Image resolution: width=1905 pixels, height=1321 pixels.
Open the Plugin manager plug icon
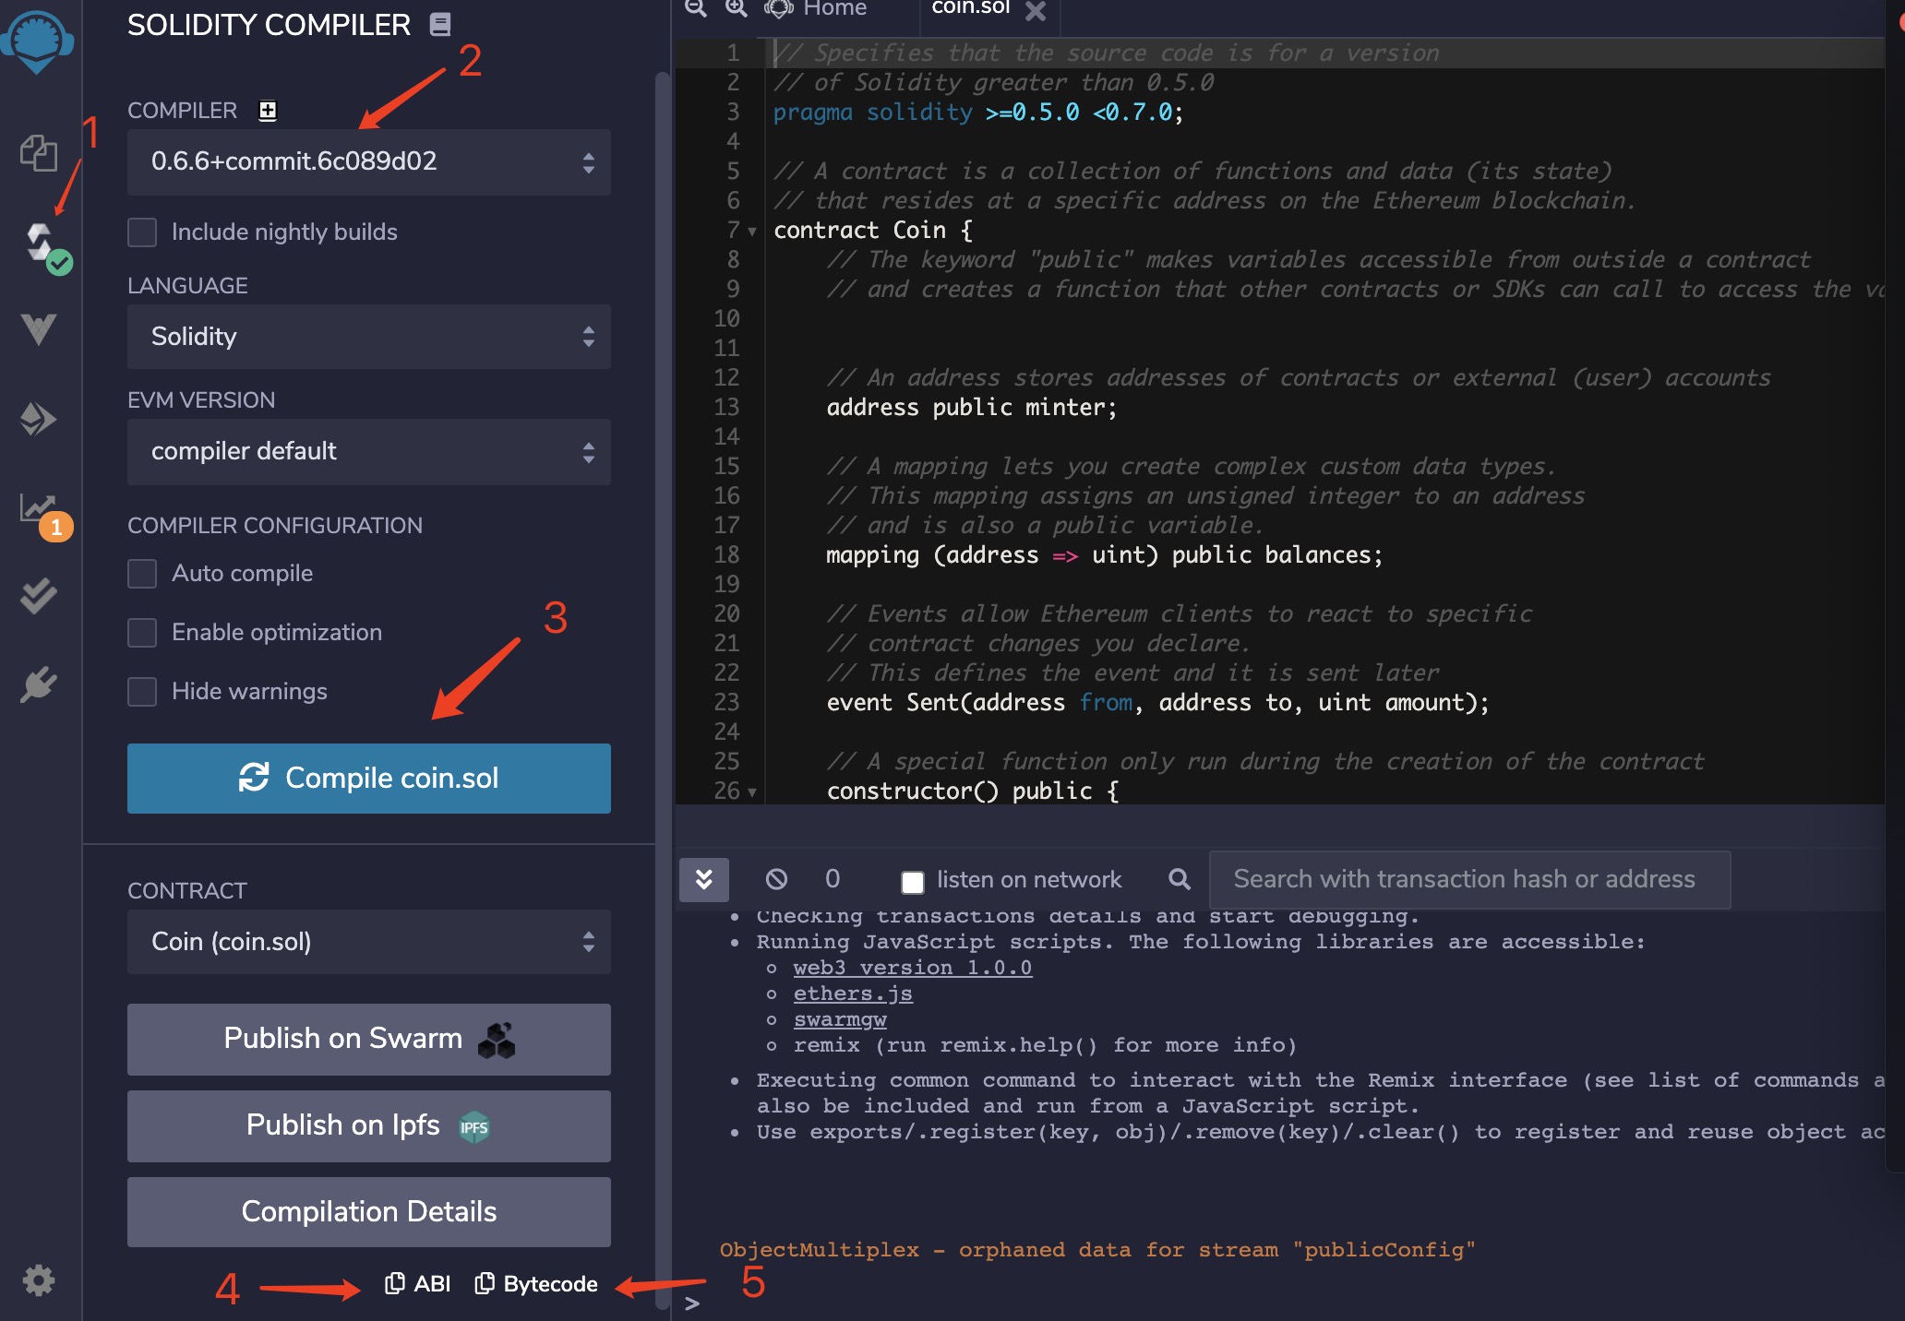pos(39,685)
